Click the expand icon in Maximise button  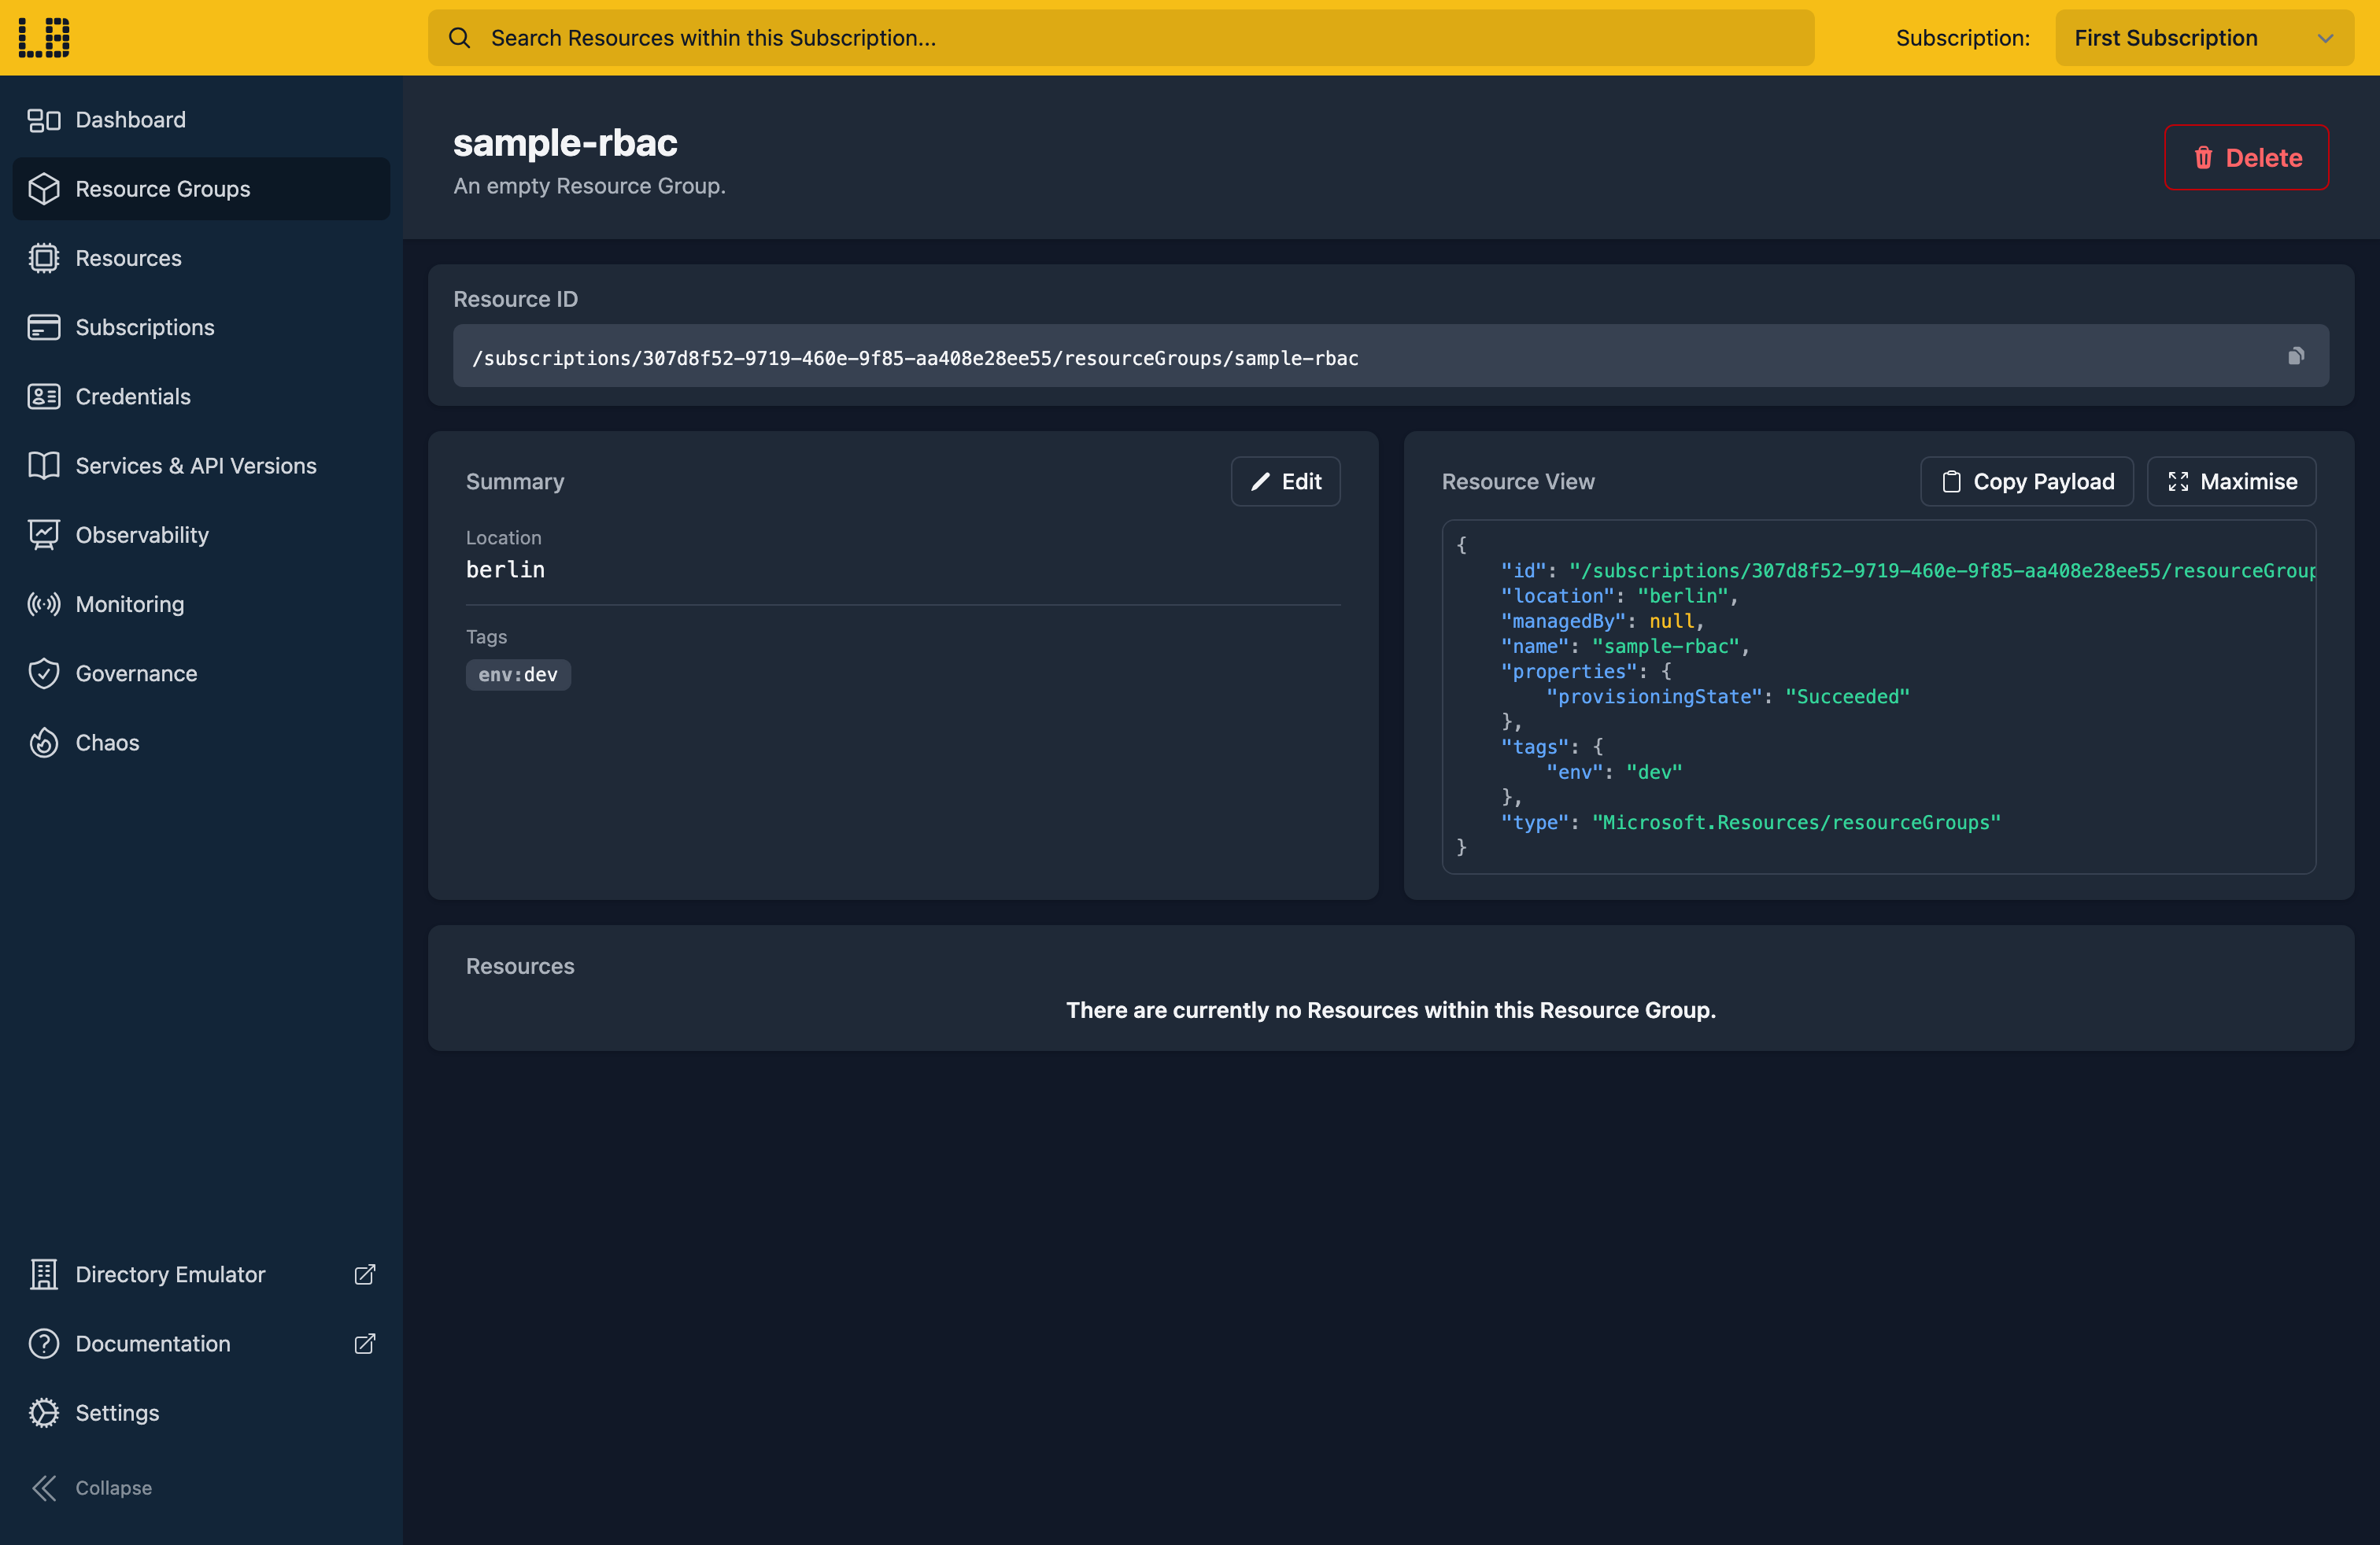[x=2178, y=481]
